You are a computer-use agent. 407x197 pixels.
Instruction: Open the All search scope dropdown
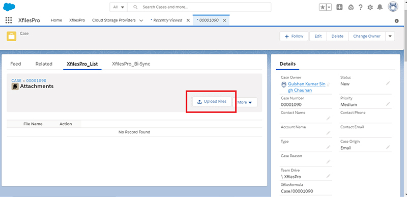pyautogui.click(x=119, y=7)
